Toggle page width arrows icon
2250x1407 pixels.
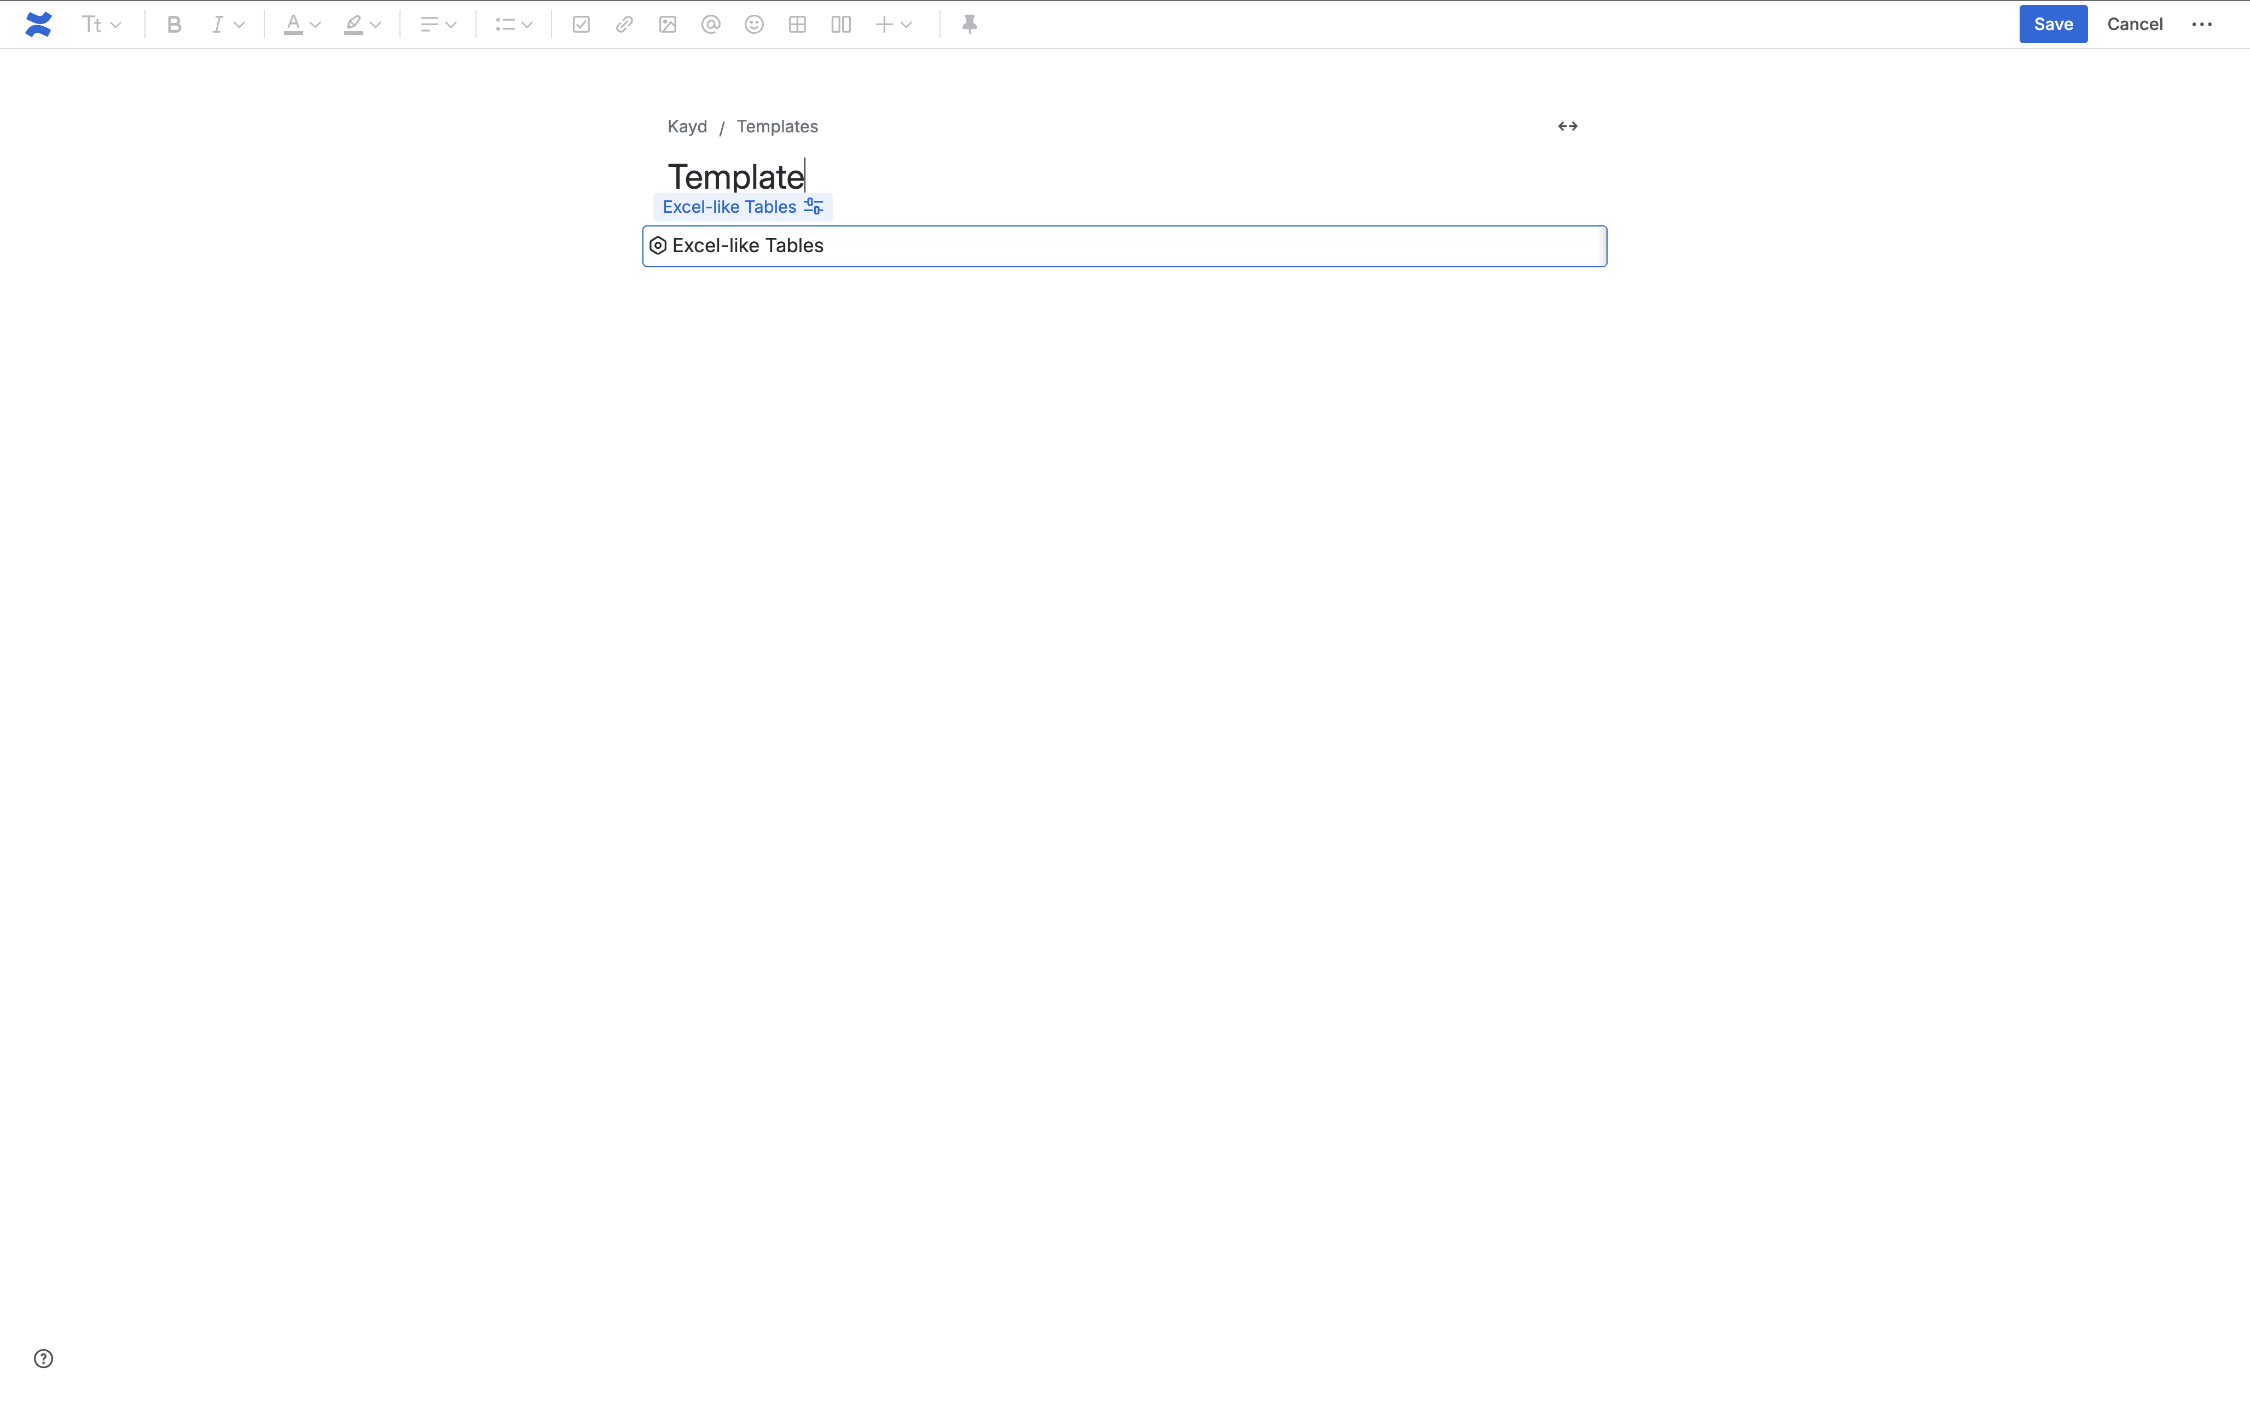tap(1567, 126)
